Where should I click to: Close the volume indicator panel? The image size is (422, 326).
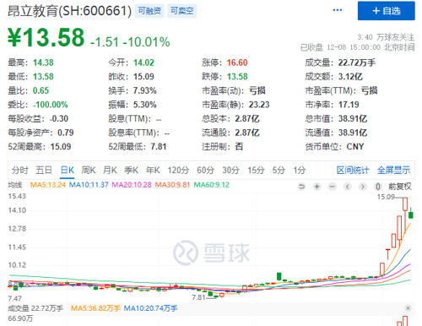(x=408, y=308)
